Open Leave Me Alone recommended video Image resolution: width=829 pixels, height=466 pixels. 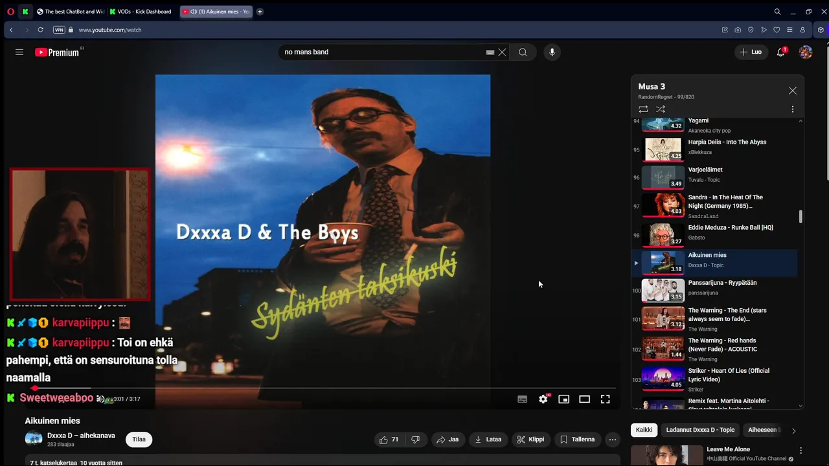coord(728,449)
